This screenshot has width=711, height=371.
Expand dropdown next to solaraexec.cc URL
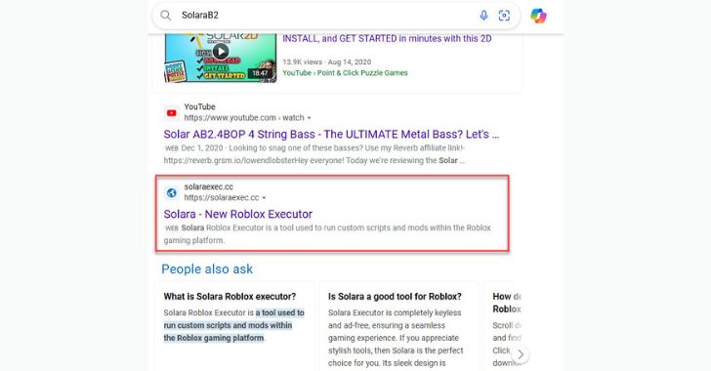coord(264,198)
